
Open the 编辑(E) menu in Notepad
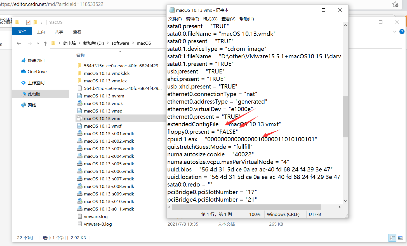pos(192,19)
